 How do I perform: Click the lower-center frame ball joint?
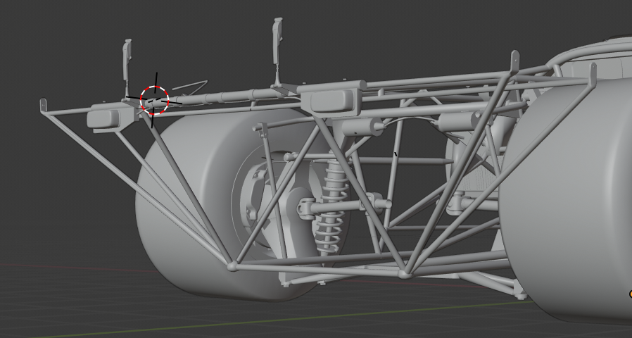click(405, 274)
